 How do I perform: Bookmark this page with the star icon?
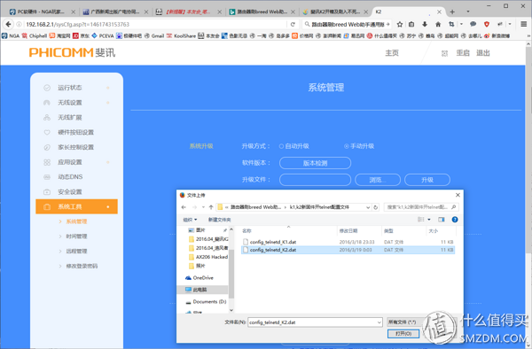400,24
